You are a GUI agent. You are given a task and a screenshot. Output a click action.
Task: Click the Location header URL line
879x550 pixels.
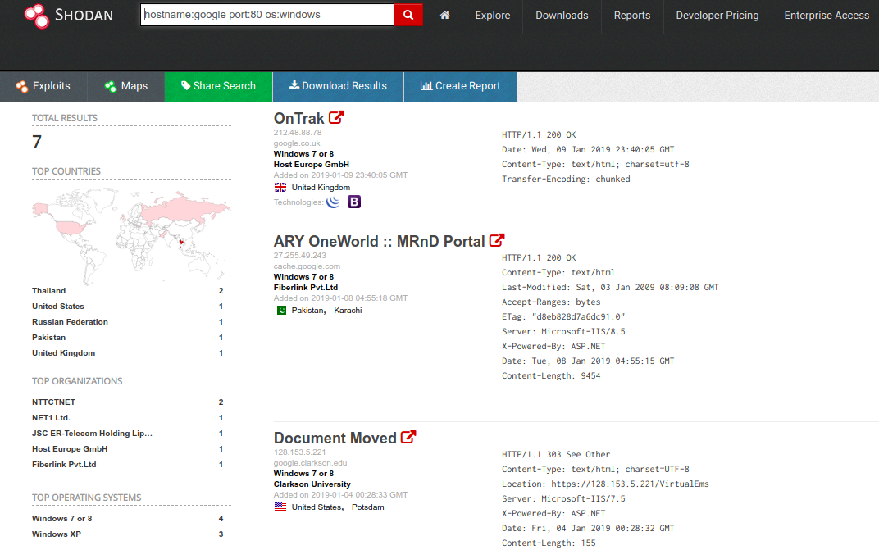pos(605,484)
